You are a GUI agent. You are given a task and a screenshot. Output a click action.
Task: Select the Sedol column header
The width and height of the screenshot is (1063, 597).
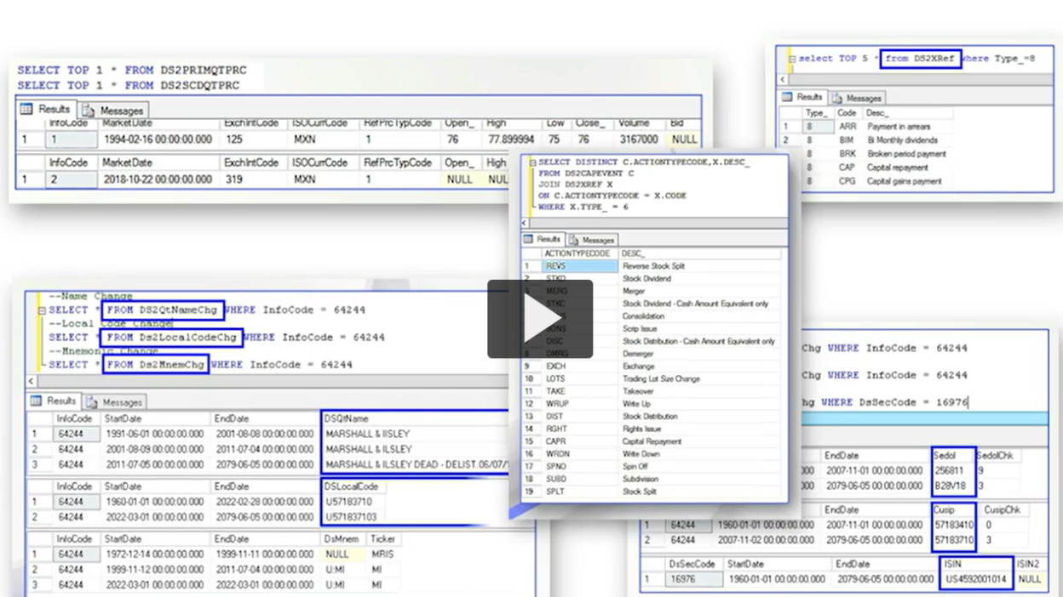coord(945,456)
